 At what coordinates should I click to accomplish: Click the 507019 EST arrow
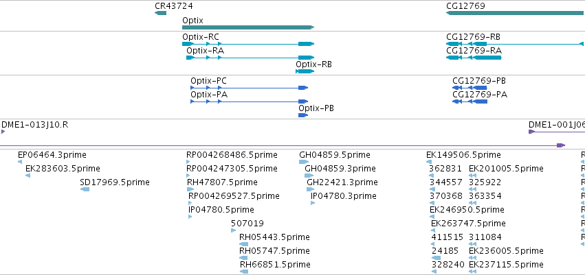[x=234, y=230]
